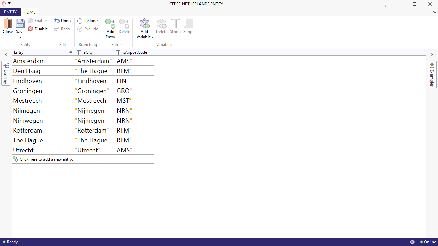This screenshot has width=438, height=246.
Task: Expand the right Examples panel arrow
Action: 432,55
